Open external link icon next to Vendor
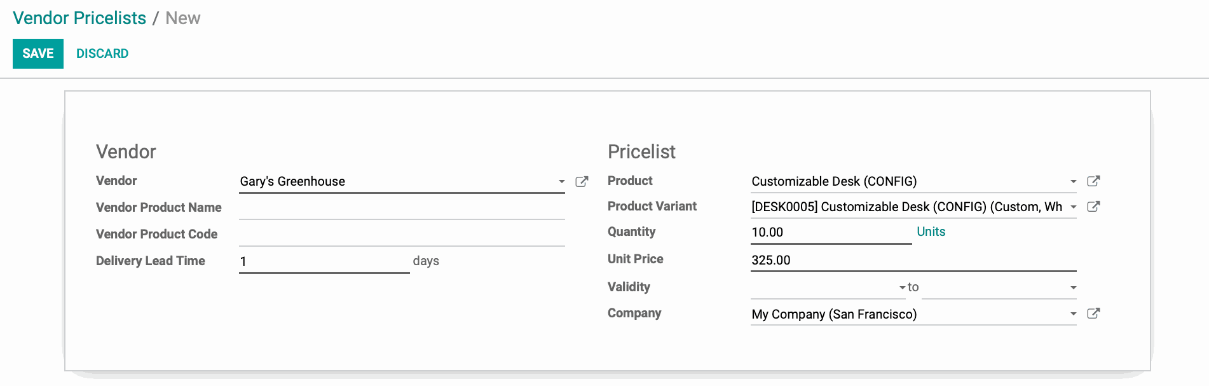The width and height of the screenshot is (1209, 386). 582,182
